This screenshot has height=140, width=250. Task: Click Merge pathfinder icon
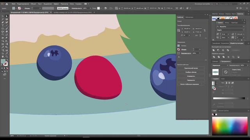pyautogui.click(x=223, y=57)
